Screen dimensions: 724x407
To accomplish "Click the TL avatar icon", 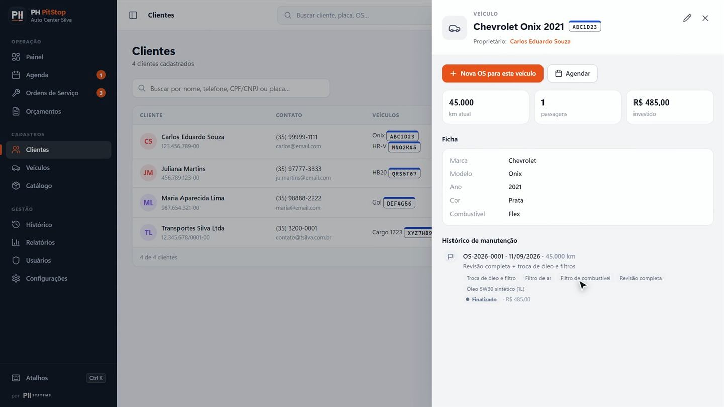I will [x=148, y=232].
